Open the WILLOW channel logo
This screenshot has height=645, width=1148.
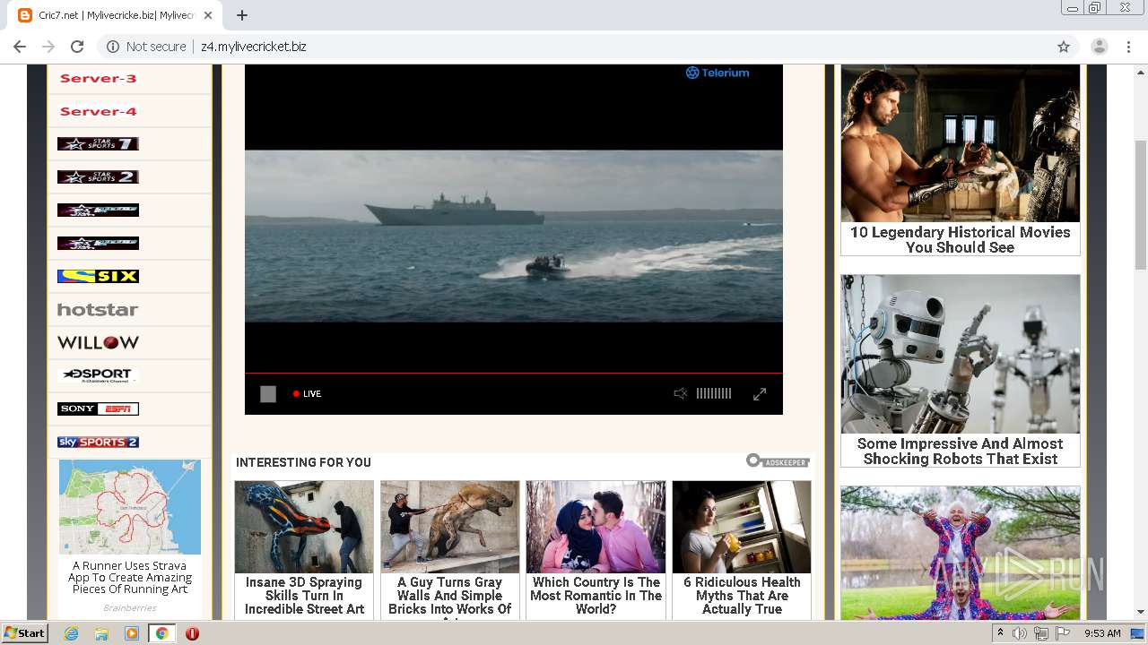(x=98, y=343)
